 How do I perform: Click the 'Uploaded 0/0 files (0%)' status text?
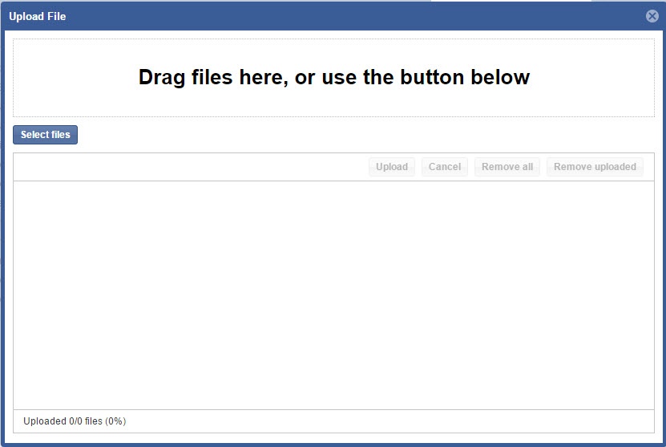pyautogui.click(x=75, y=421)
